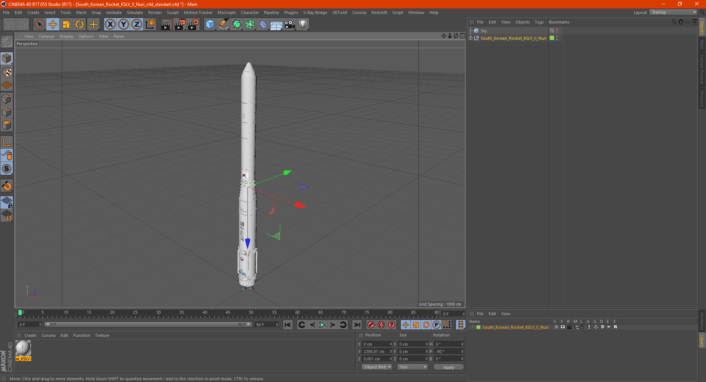Toggle Y axis lock
The height and width of the screenshot is (382, 706).
[x=124, y=25]
